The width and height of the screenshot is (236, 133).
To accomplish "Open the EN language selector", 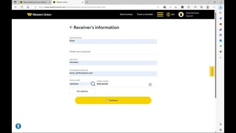I will pos(173,14).
